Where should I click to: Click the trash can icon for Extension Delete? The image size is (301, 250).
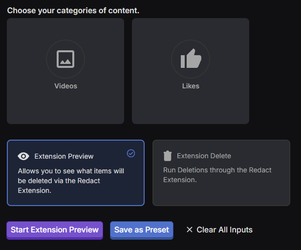(168, 156)
